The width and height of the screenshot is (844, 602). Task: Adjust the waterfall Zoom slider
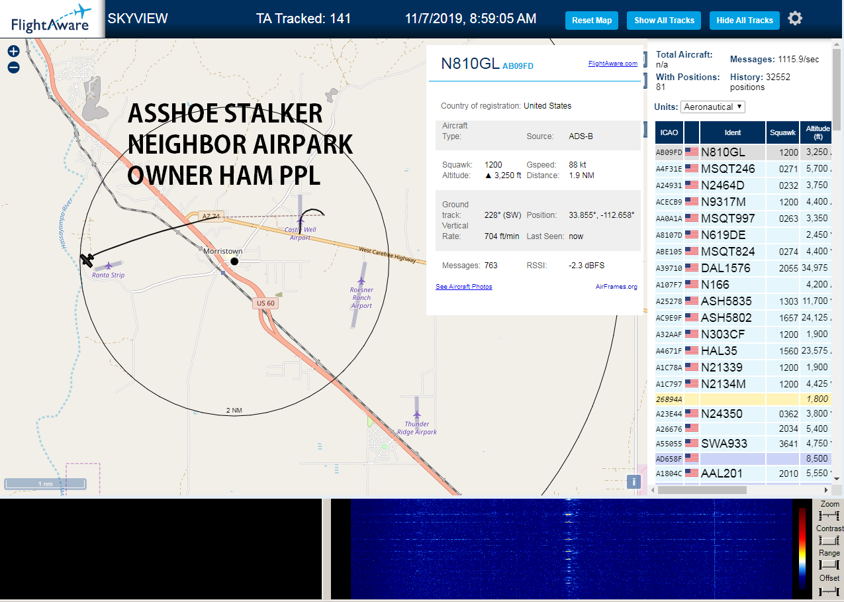[x=829, y=516]
